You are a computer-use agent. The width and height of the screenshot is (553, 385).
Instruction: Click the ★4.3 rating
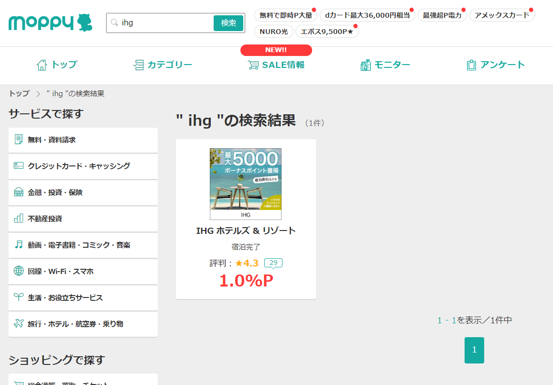[247, 263]
